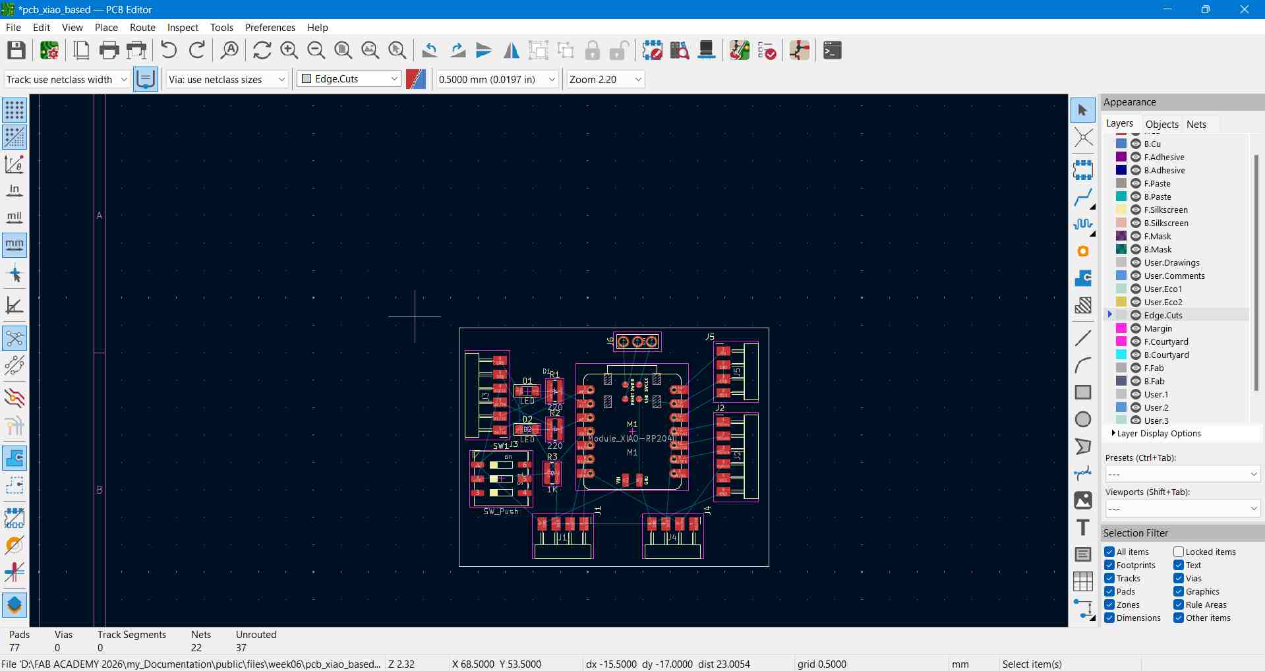Viewport: 1265px width, 671px height.
Task: Enable Locked items filter
Action: (1179, 552)
